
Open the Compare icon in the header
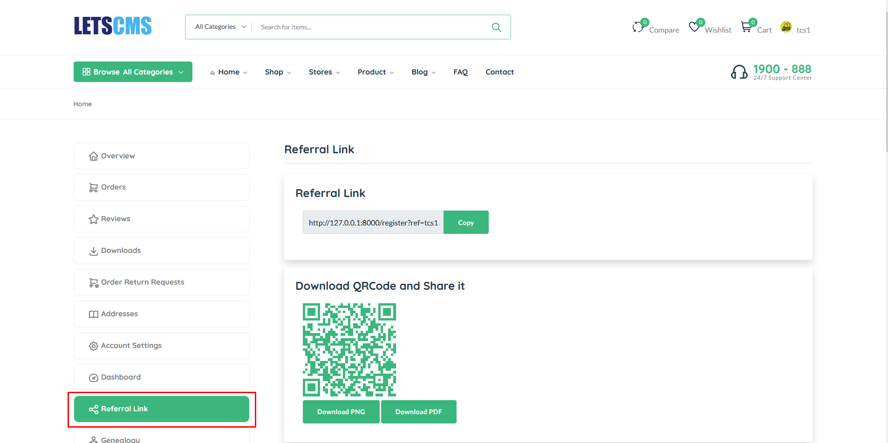click(x=639, y=27)
